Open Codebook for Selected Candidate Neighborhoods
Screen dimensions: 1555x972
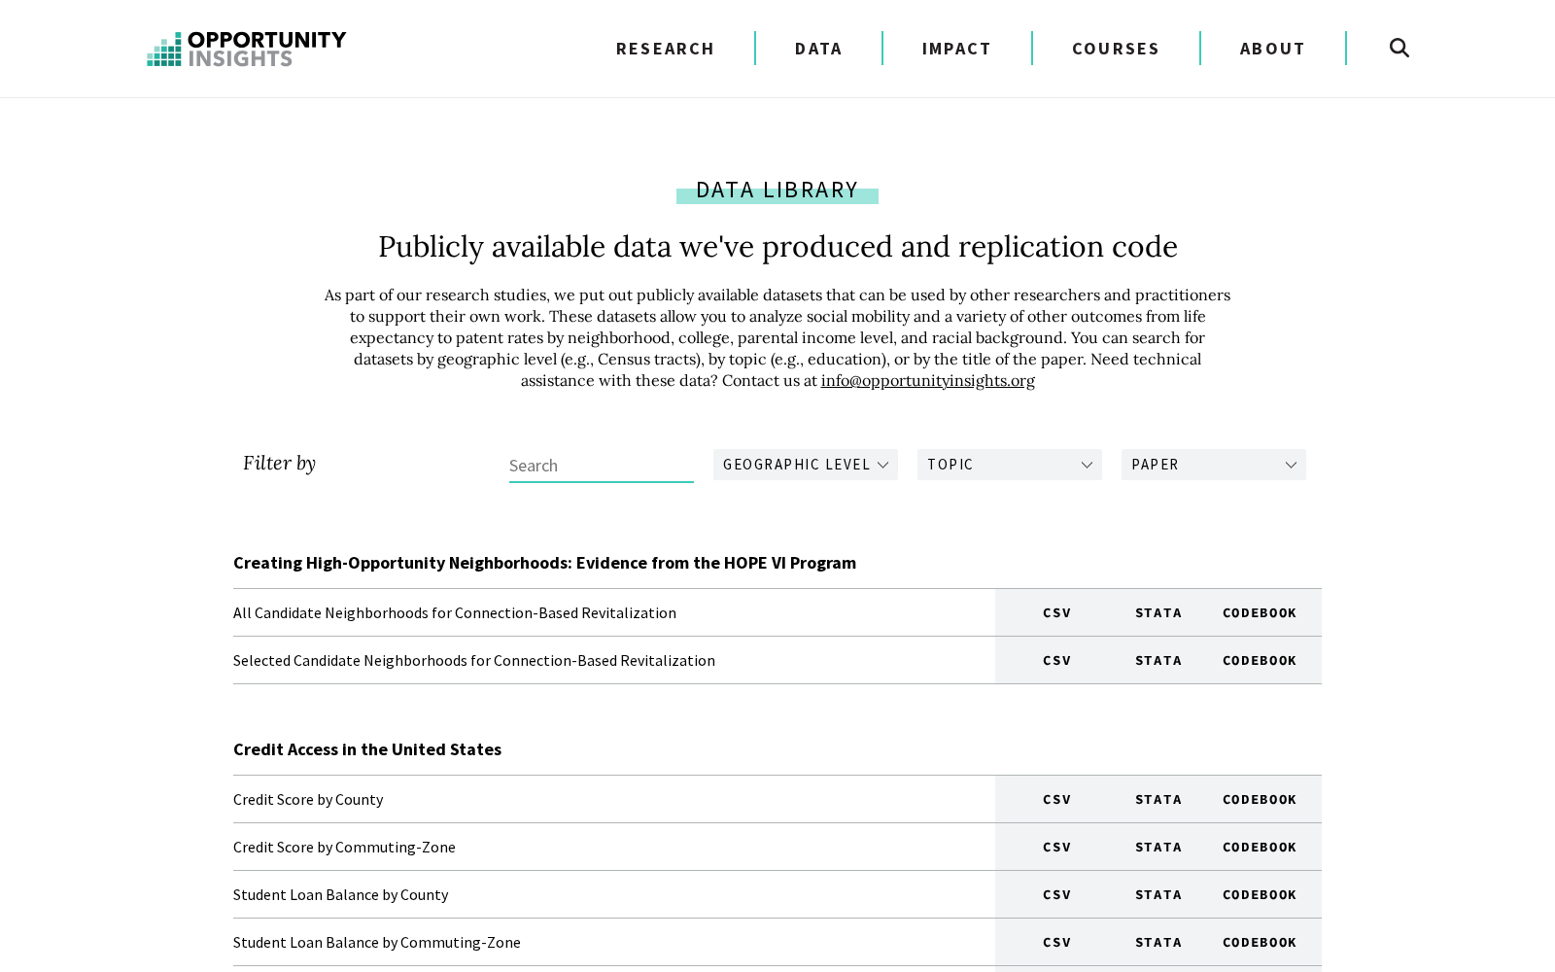1260,660
